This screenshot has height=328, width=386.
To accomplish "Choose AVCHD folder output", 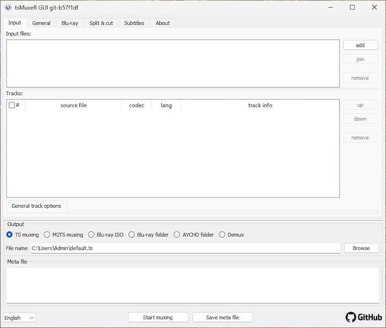I will click(177, 235).
